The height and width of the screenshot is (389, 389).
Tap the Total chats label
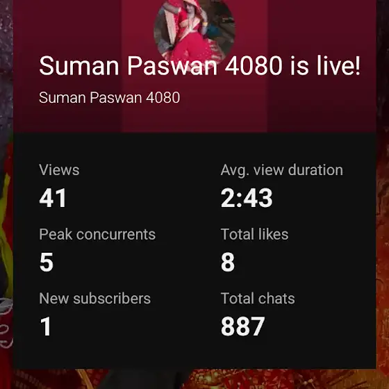[258, 298]
